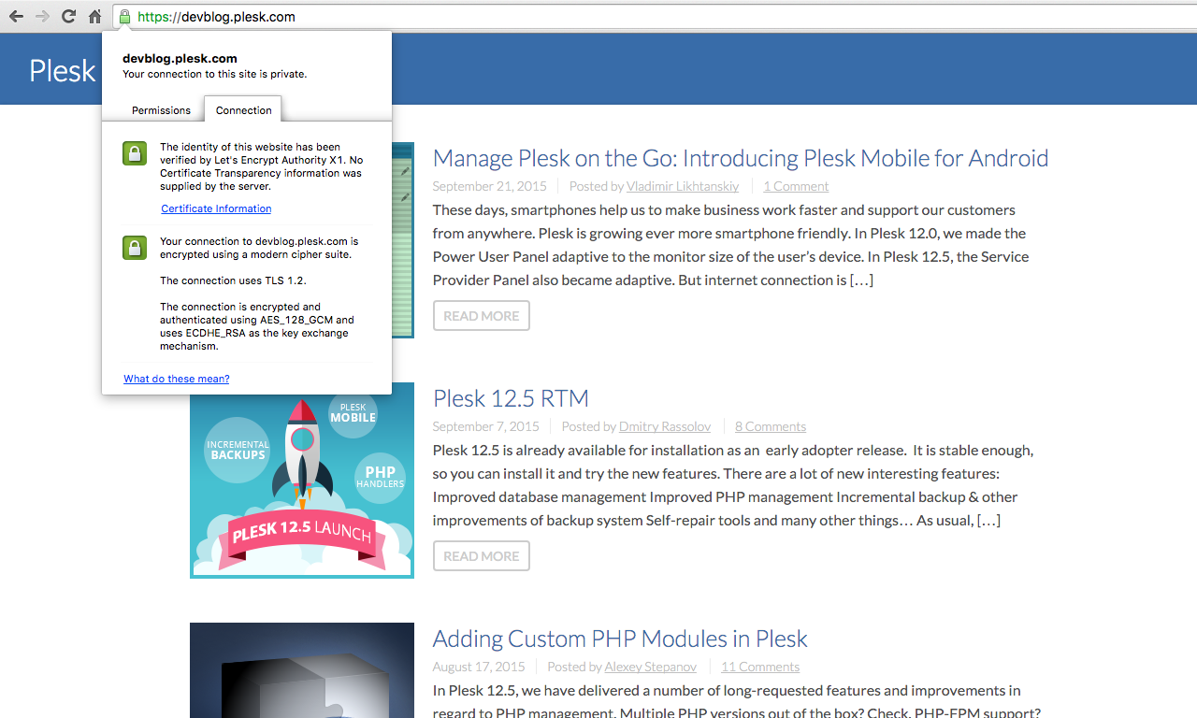Click the green padlock in address bar

(x=124, y=17)
